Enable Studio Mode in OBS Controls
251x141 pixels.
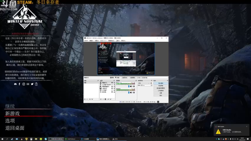(161, 91)
